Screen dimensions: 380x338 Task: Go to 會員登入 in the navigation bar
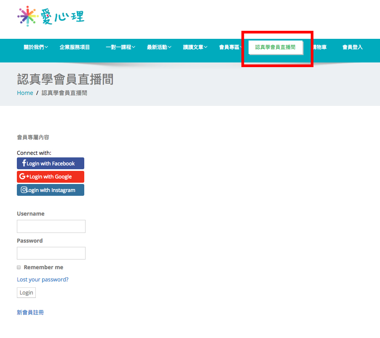tap(352, 47)
